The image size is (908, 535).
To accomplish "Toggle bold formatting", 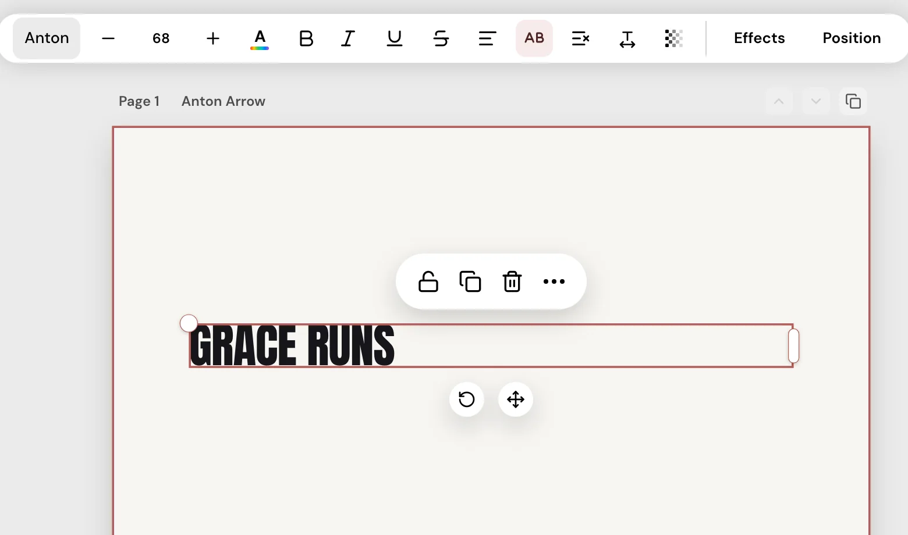I will [x=306, y=38].
